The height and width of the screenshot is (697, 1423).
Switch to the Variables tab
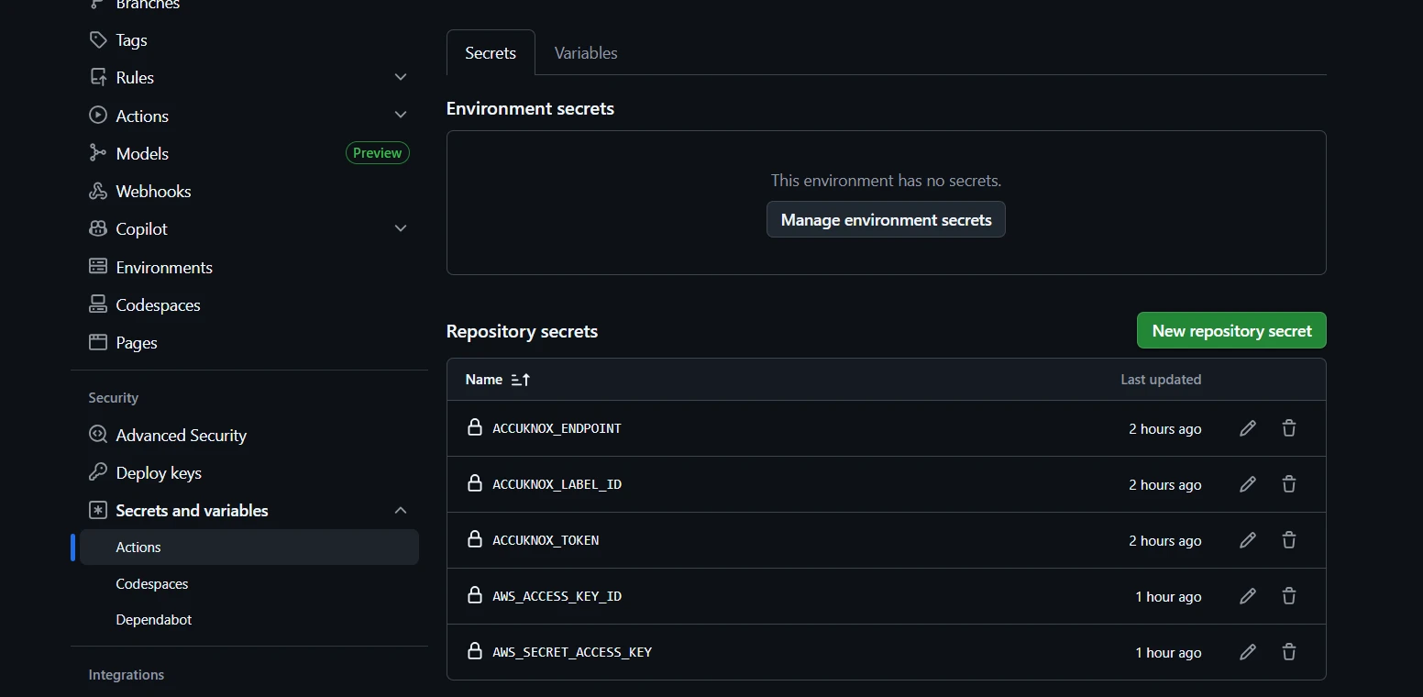[586, 53]
